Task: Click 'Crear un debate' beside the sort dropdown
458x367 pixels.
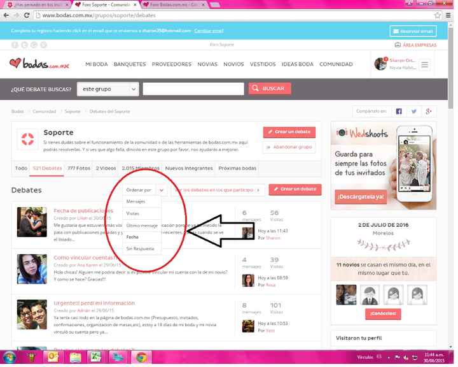Action: (x=295, y=189)
